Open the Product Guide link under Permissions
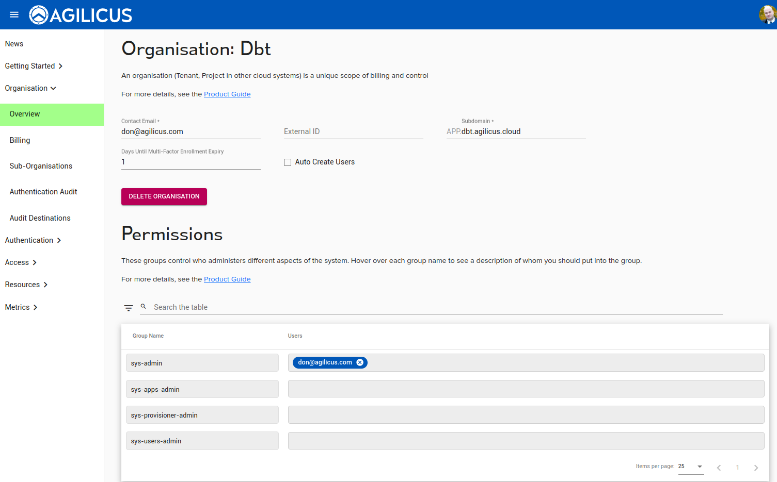The height and width of the screenshot is (482, 777). coord(227,279)
